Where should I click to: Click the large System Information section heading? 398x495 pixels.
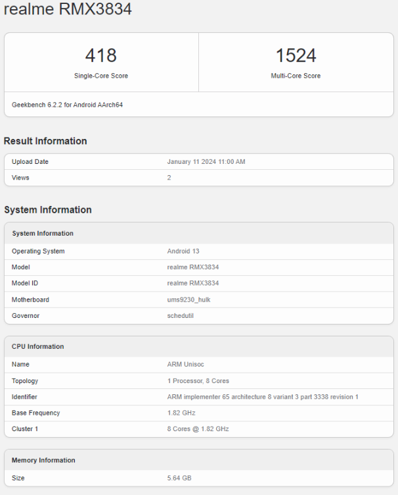point(48,209)
